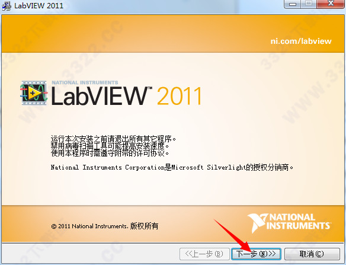The height and width of the screenshot is (265, 346).
Task: Click the copyright 2011 National Instruments text
Action: [105, 226]
